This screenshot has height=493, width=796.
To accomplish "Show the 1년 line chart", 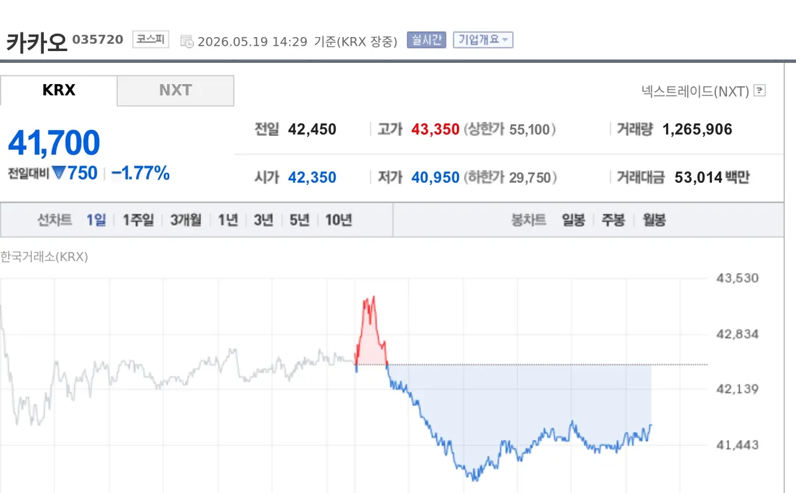I will click(x=228, y=221).
